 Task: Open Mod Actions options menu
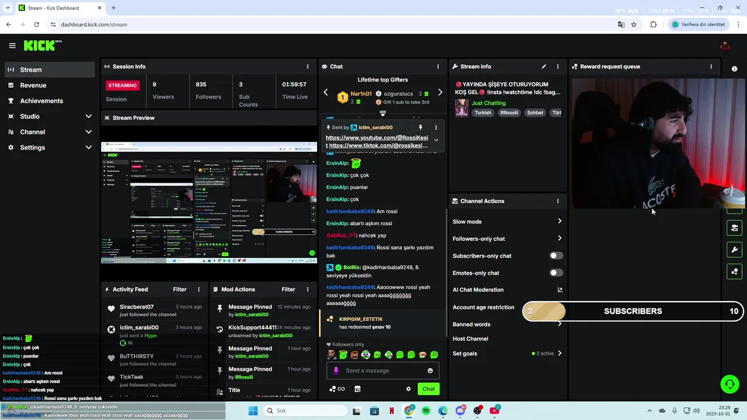click(308, 289)
